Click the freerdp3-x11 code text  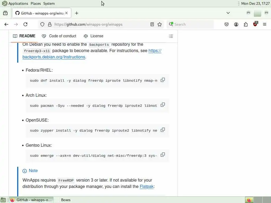37,51
